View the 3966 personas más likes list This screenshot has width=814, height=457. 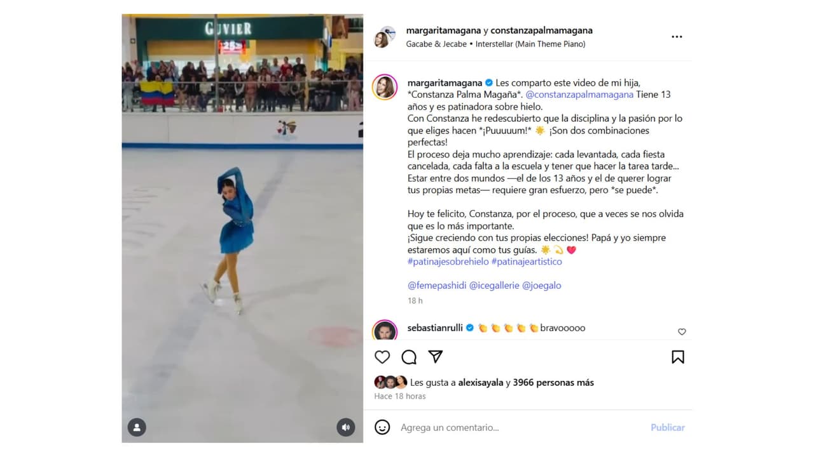click(x=553, y=383)
